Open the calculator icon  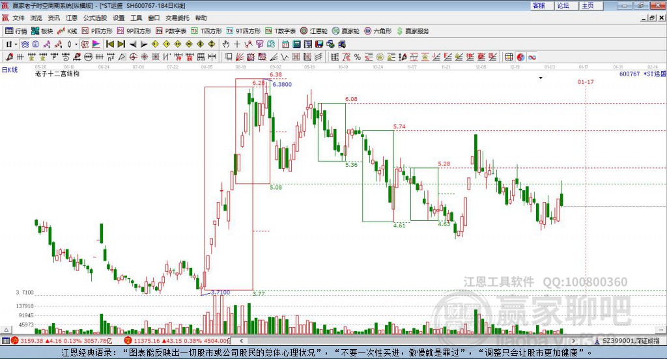[x=296, y=44]
